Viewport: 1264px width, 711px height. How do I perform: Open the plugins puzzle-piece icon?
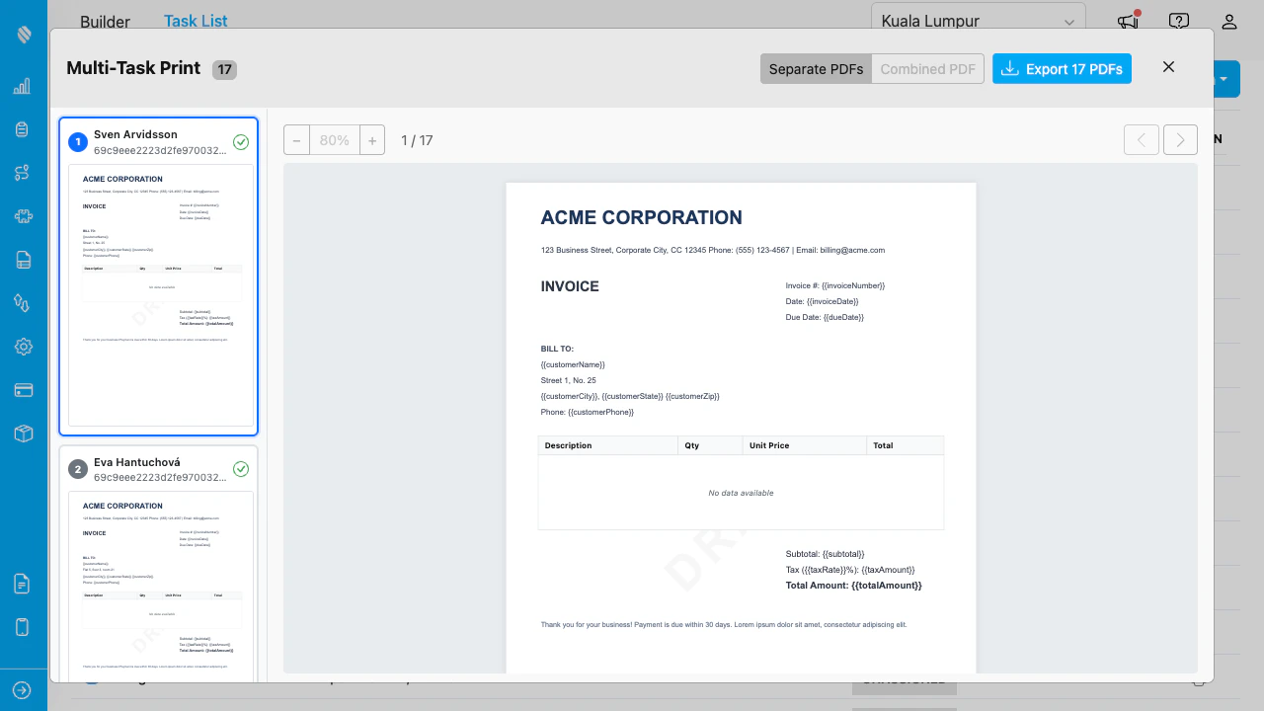[22, 216]
